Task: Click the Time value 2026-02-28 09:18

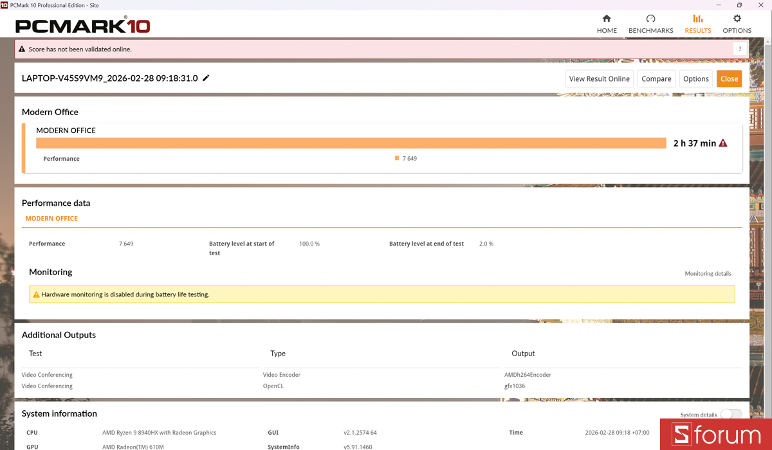Action: tap(618, 433)
